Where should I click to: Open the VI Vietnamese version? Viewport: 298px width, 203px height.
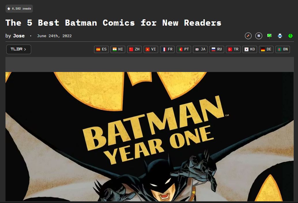pos(151,49)
